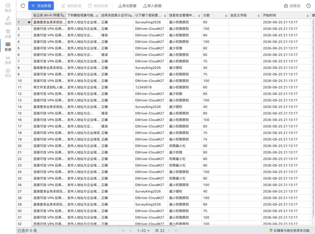The width and height of the screenshot is (315, 234).
Task: Sort by the 自定义字段 column arrows
Action: pyautogui.click(x=258, y=16)
